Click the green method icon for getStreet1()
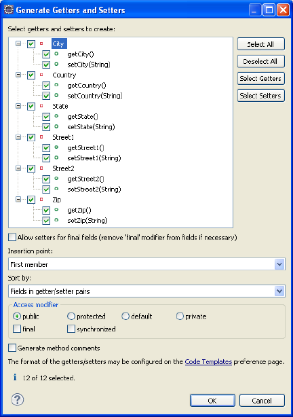Screen dimensions: 293x417 click(x=56, y=147)
